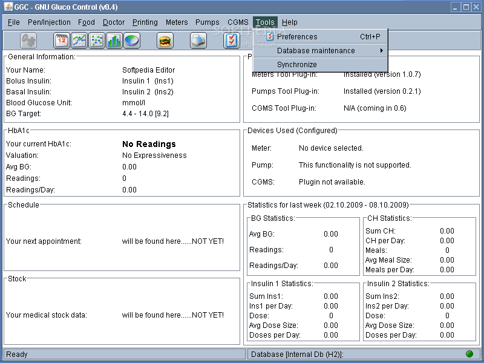
Task: Close the open Tools menu
Action: click(265, 22)
